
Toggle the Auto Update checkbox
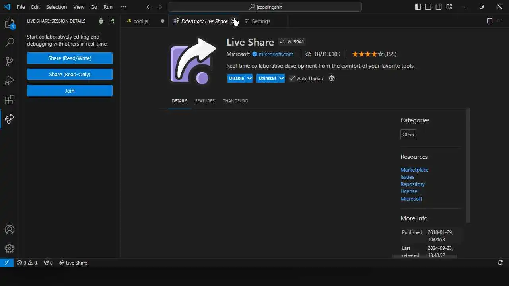(292, 78)
